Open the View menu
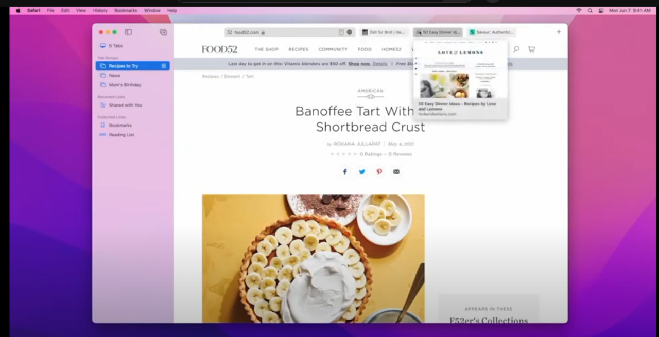The image size is (659, 337). 81,10
